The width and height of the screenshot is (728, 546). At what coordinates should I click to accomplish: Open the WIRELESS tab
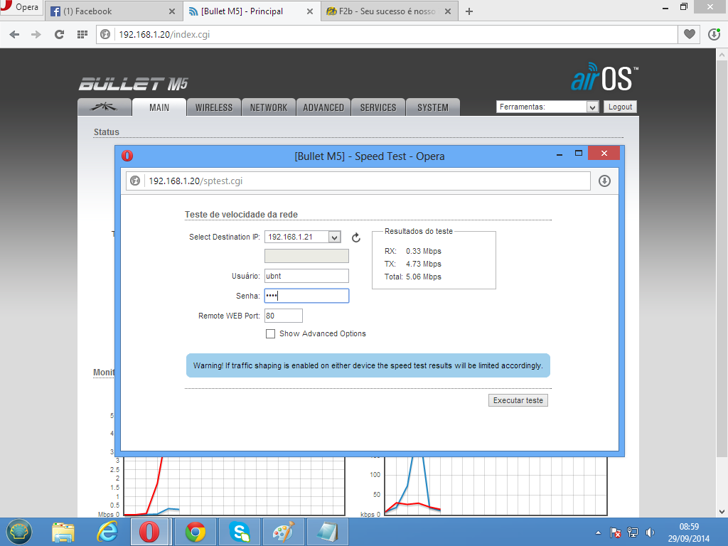point(213,107)
